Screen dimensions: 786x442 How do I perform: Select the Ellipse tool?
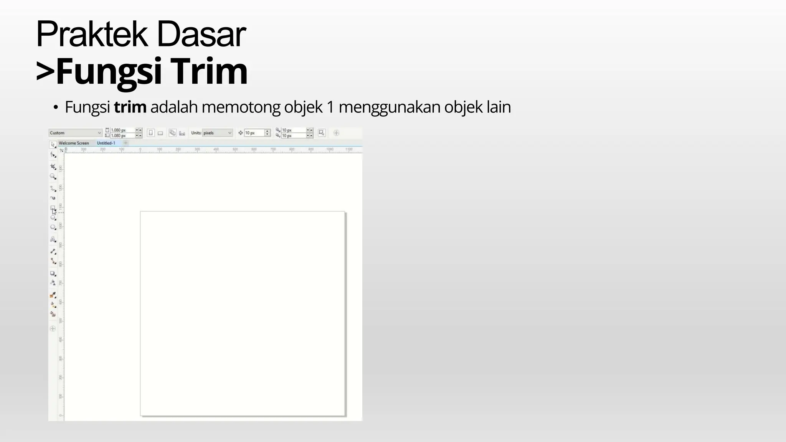pyautogui.click(x=53, y=218)
